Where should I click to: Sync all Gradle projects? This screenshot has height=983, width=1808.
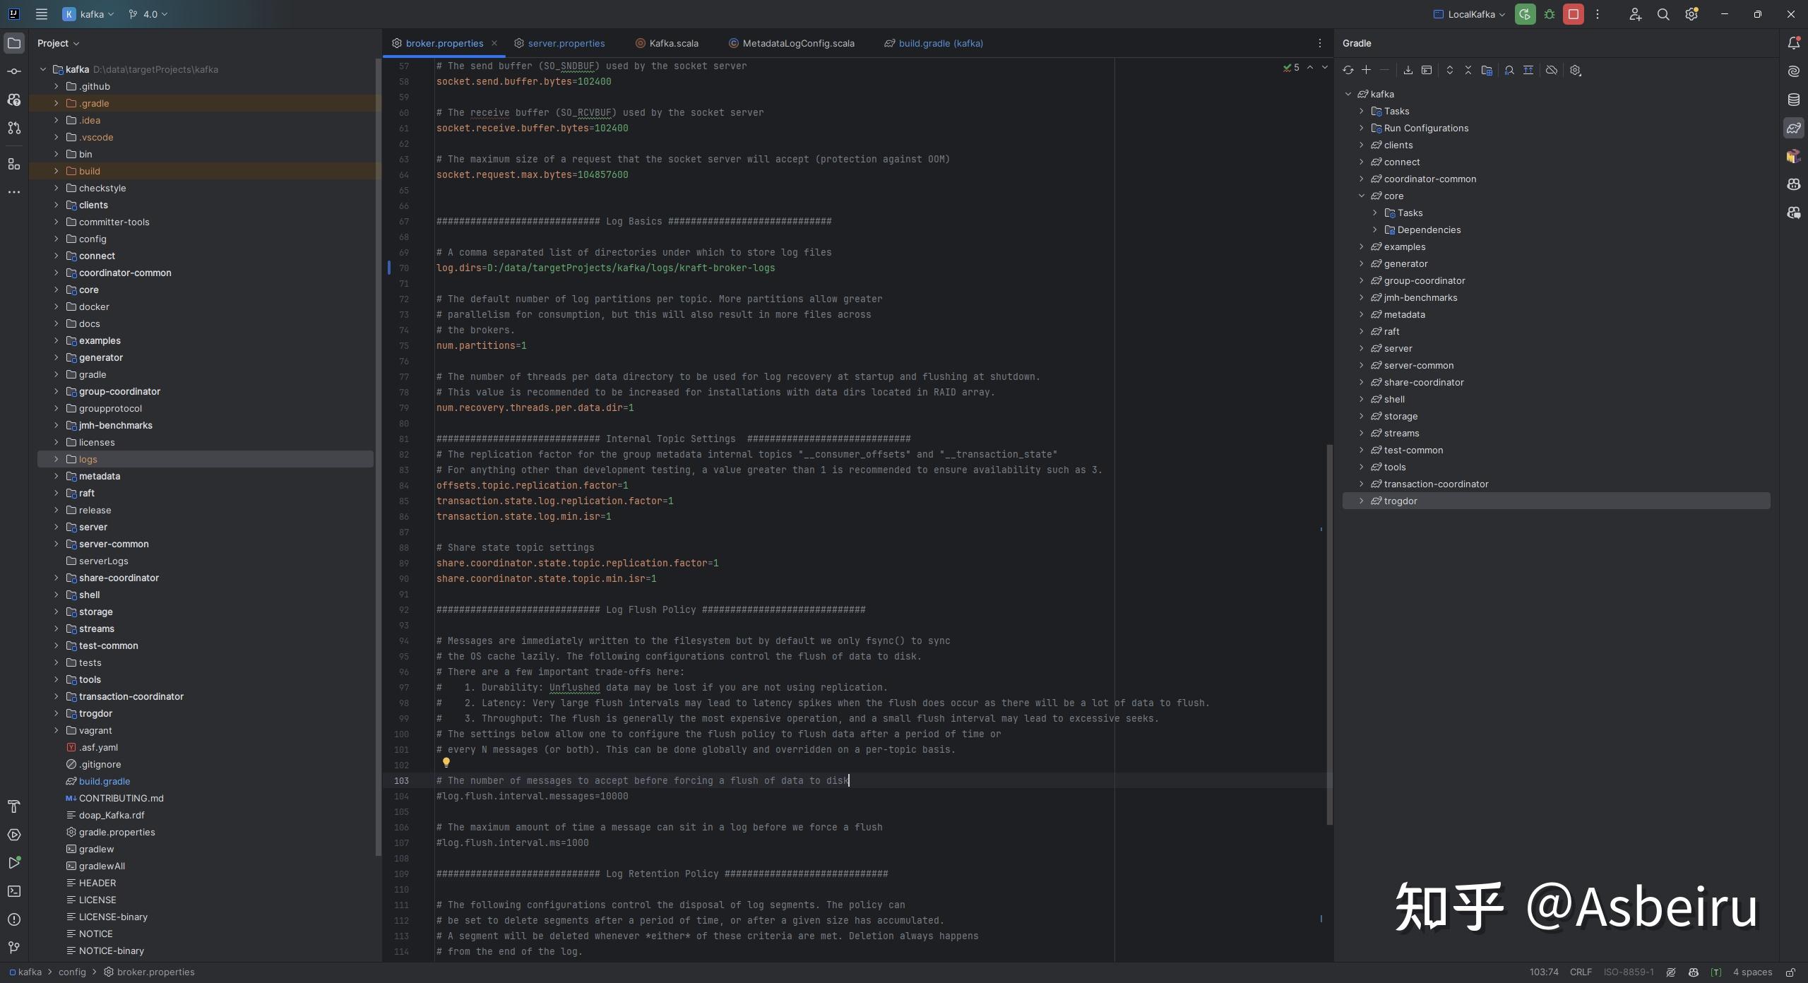tap(1349, 70)
